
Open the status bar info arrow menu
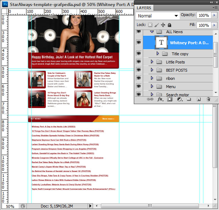[x=90, y=206]
